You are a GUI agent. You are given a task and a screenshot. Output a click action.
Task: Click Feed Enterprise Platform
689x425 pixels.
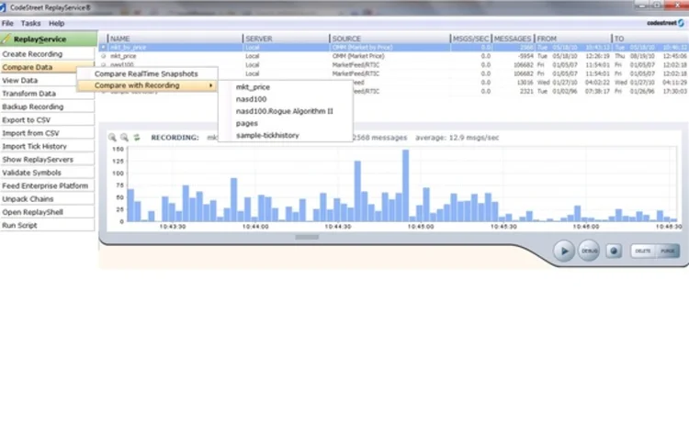(x=47, y=185)
